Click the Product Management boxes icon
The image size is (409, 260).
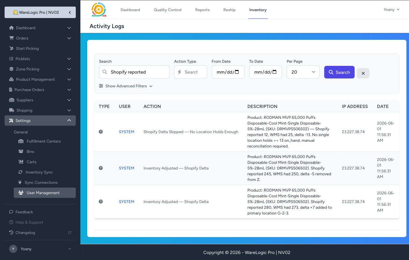pos(11,79)
